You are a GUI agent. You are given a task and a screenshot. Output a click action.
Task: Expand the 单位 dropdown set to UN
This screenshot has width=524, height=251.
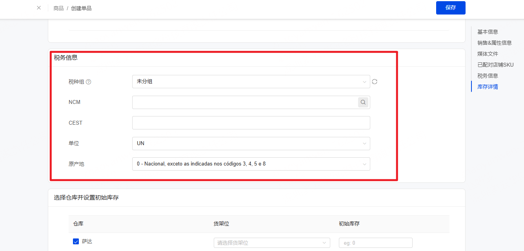[x=251, y=144]
